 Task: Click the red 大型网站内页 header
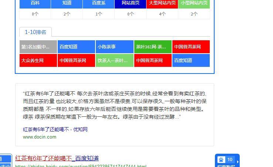pos(162,3)
